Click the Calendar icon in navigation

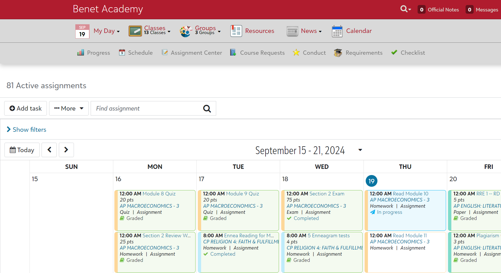(337, 31)
